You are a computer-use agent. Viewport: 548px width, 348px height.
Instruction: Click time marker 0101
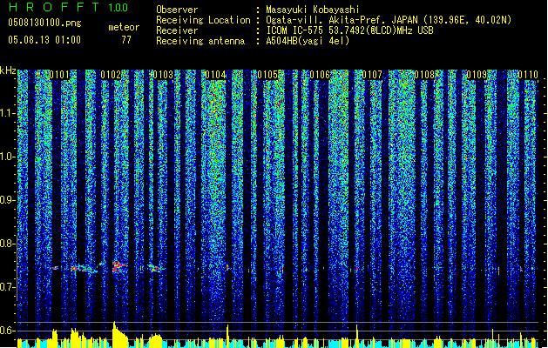coord(59,75)
